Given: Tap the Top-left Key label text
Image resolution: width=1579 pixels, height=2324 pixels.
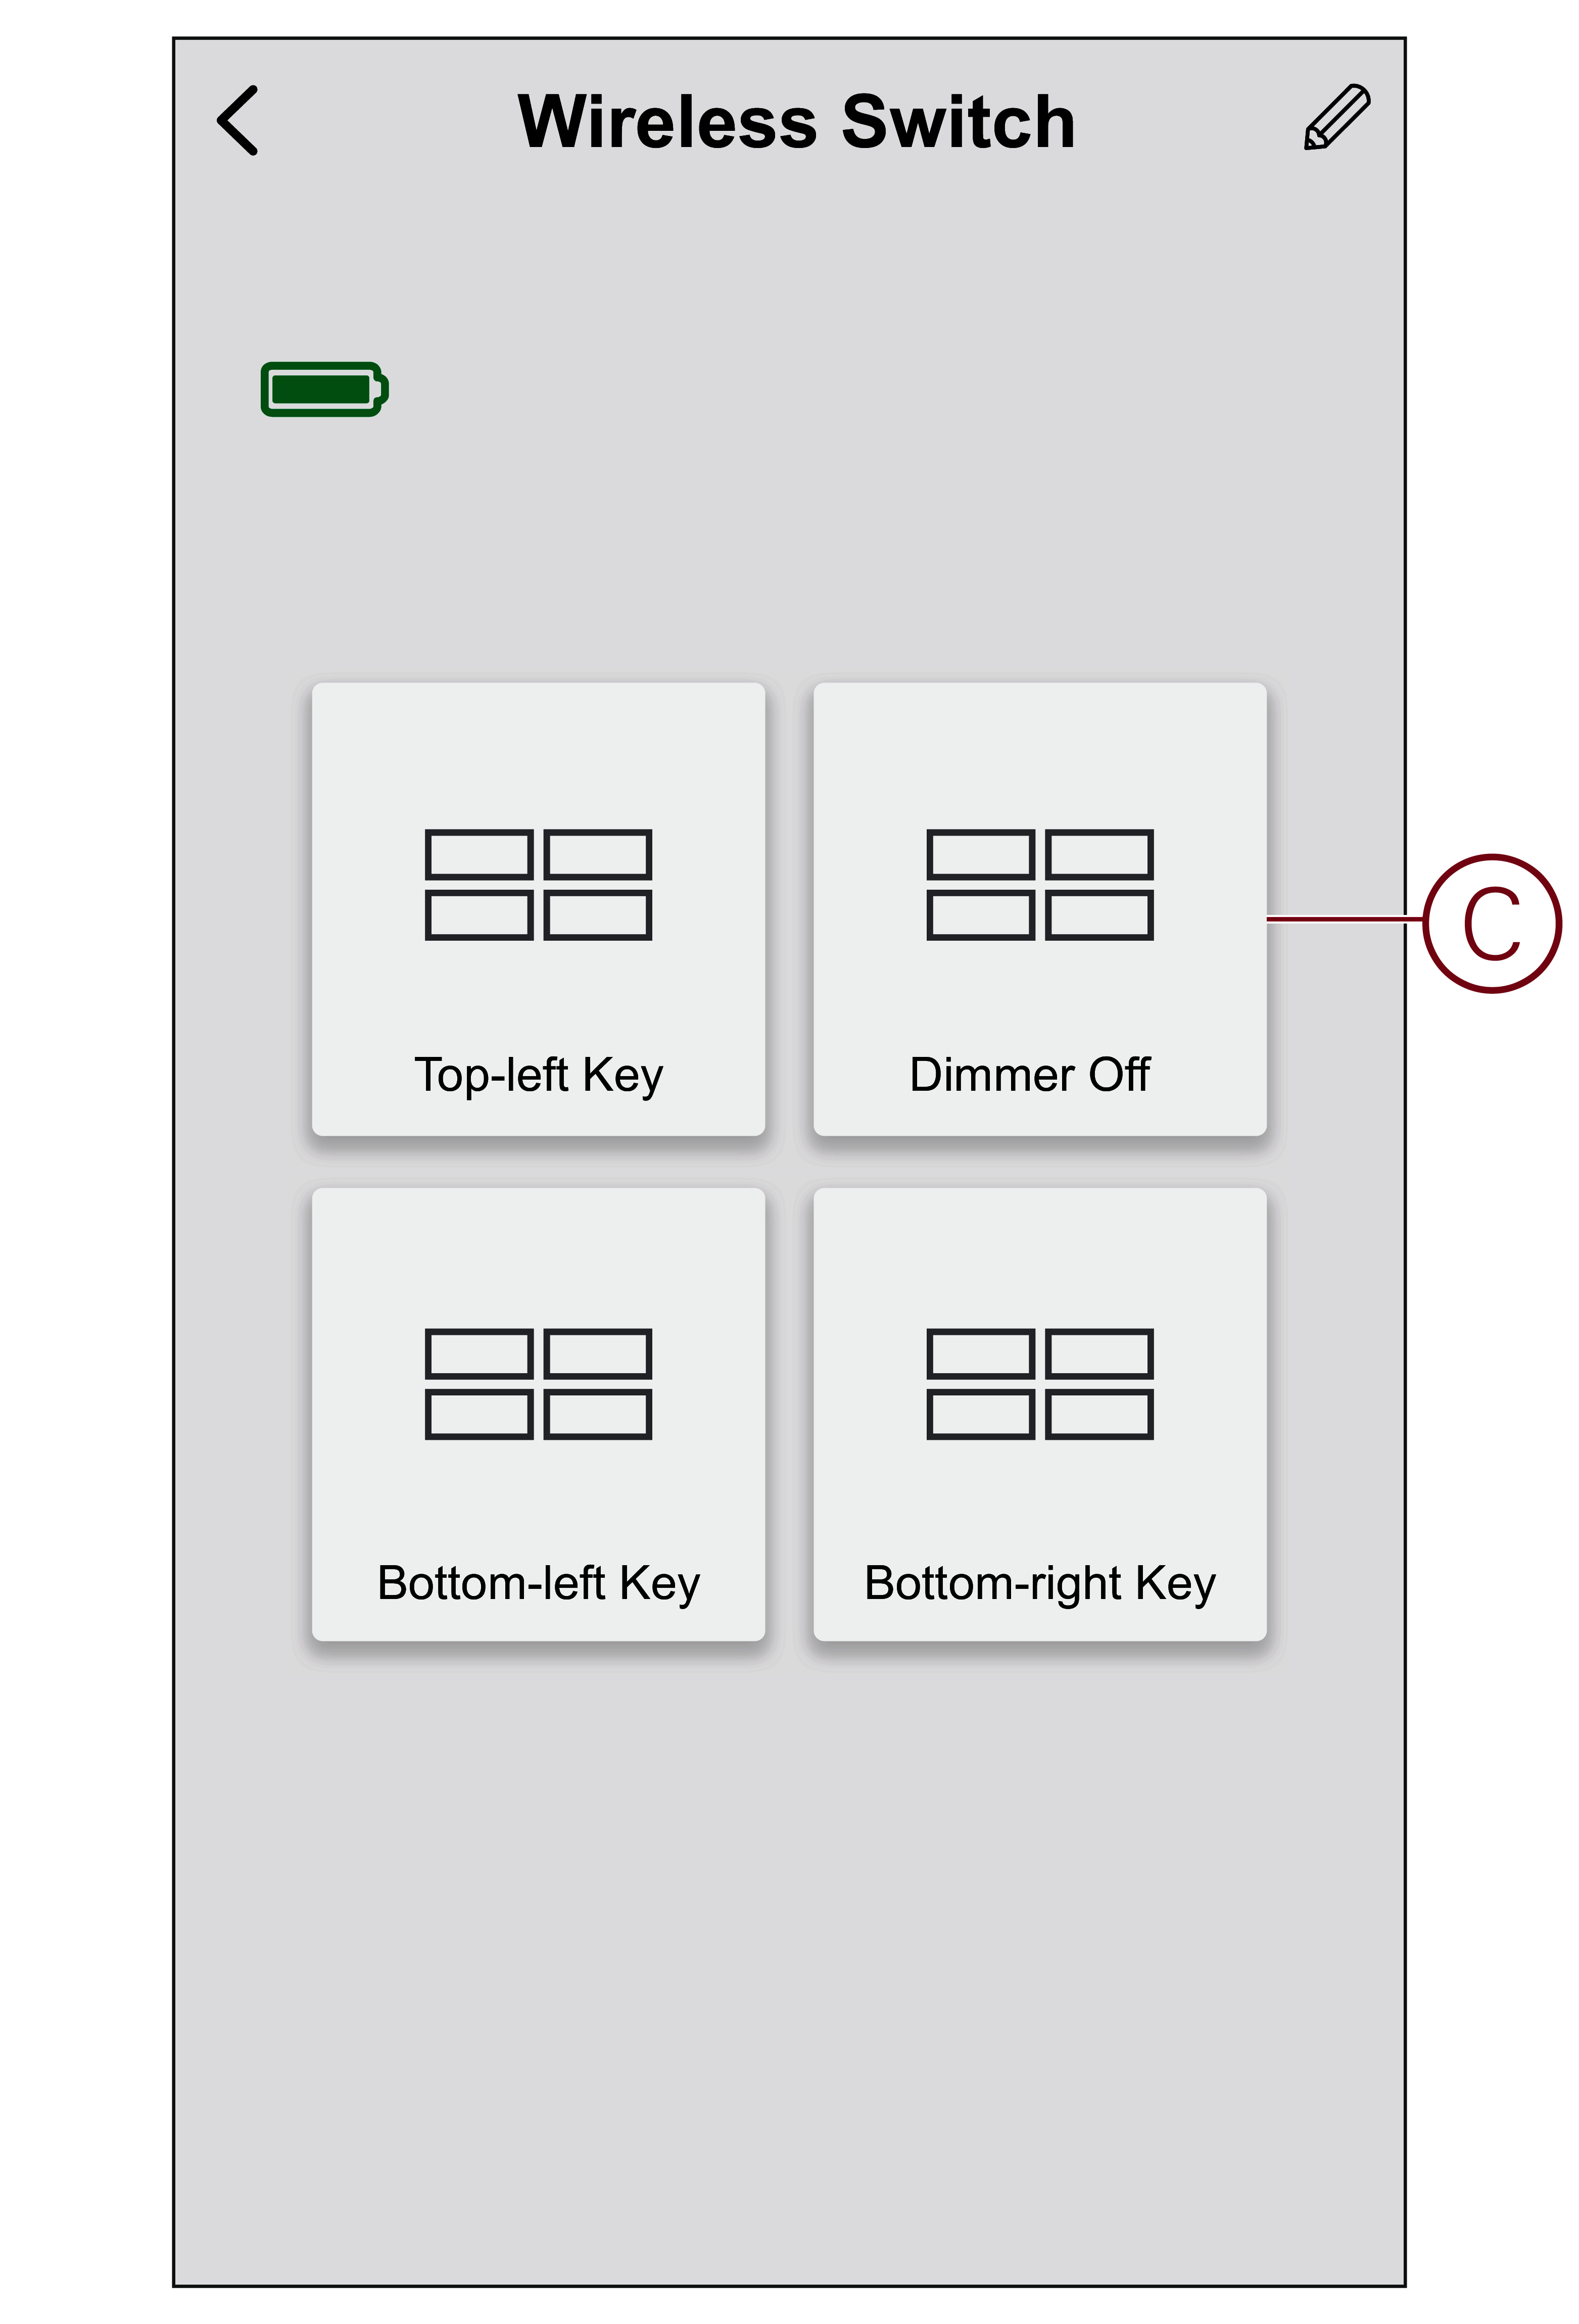Looking at the screenshot, I should pyautogui.click(x=539, y=1076).
